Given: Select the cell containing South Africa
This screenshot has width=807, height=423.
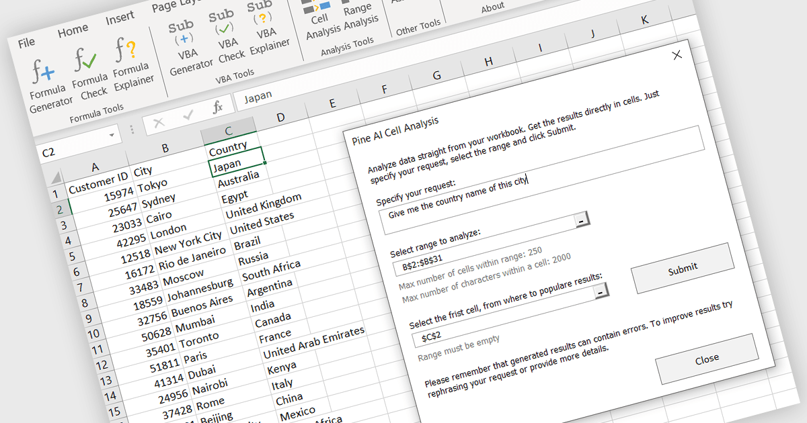Looking at the screenshot, I should pos(272,270).
